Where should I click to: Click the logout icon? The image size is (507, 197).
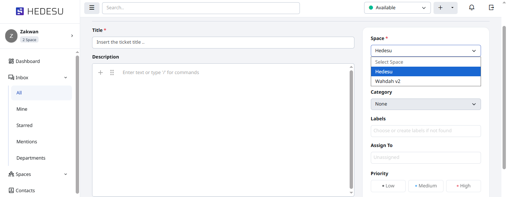tap(491, 8)
